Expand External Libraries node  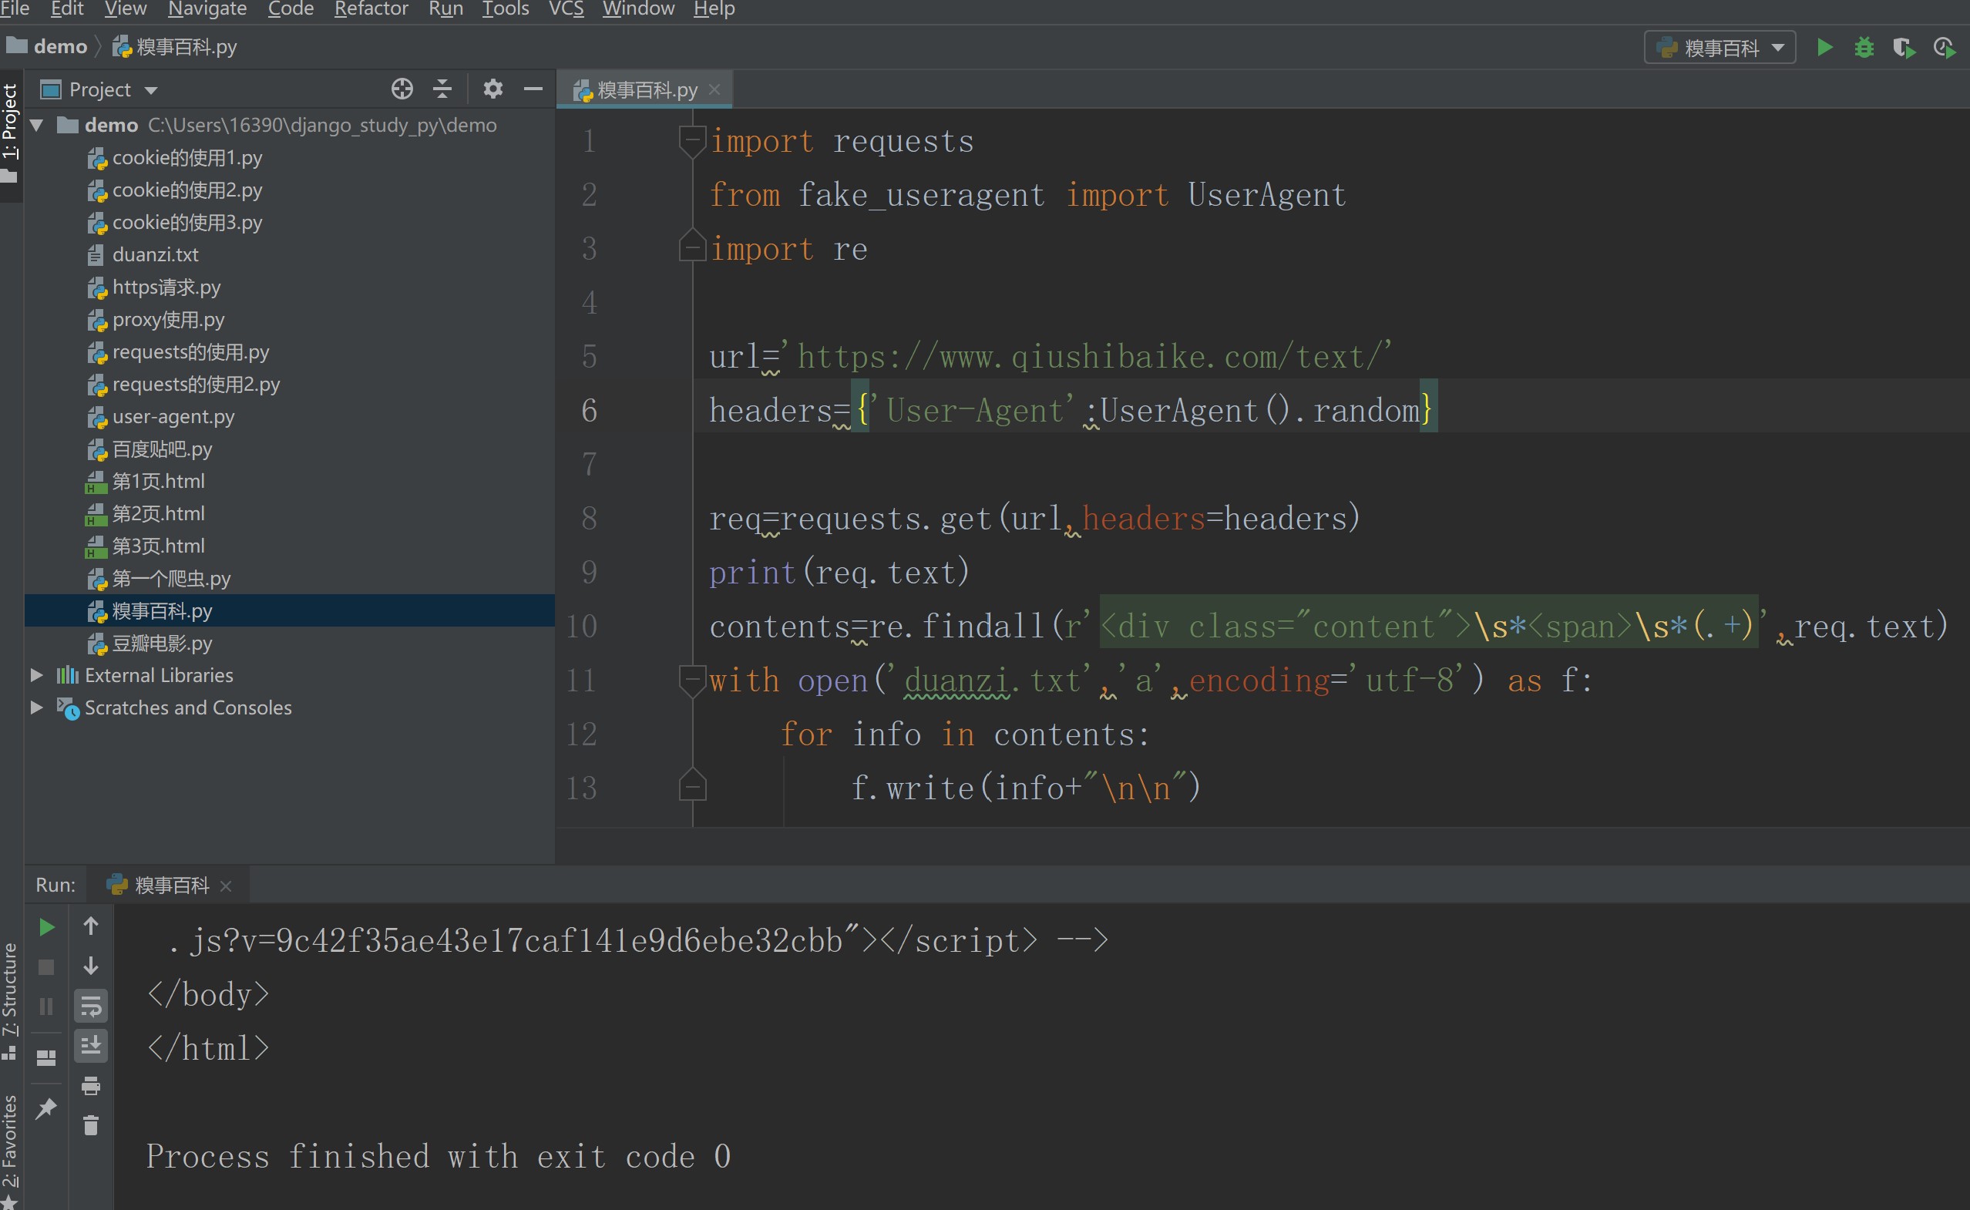(x=37, y=675)
